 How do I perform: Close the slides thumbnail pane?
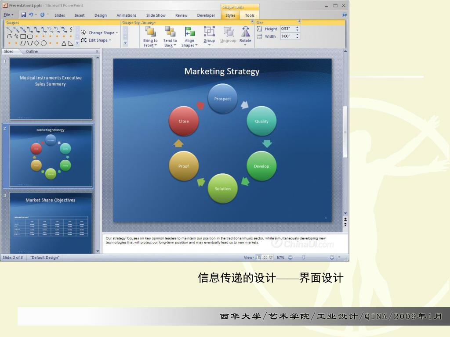pyautogui.click(x=97, y=52)
